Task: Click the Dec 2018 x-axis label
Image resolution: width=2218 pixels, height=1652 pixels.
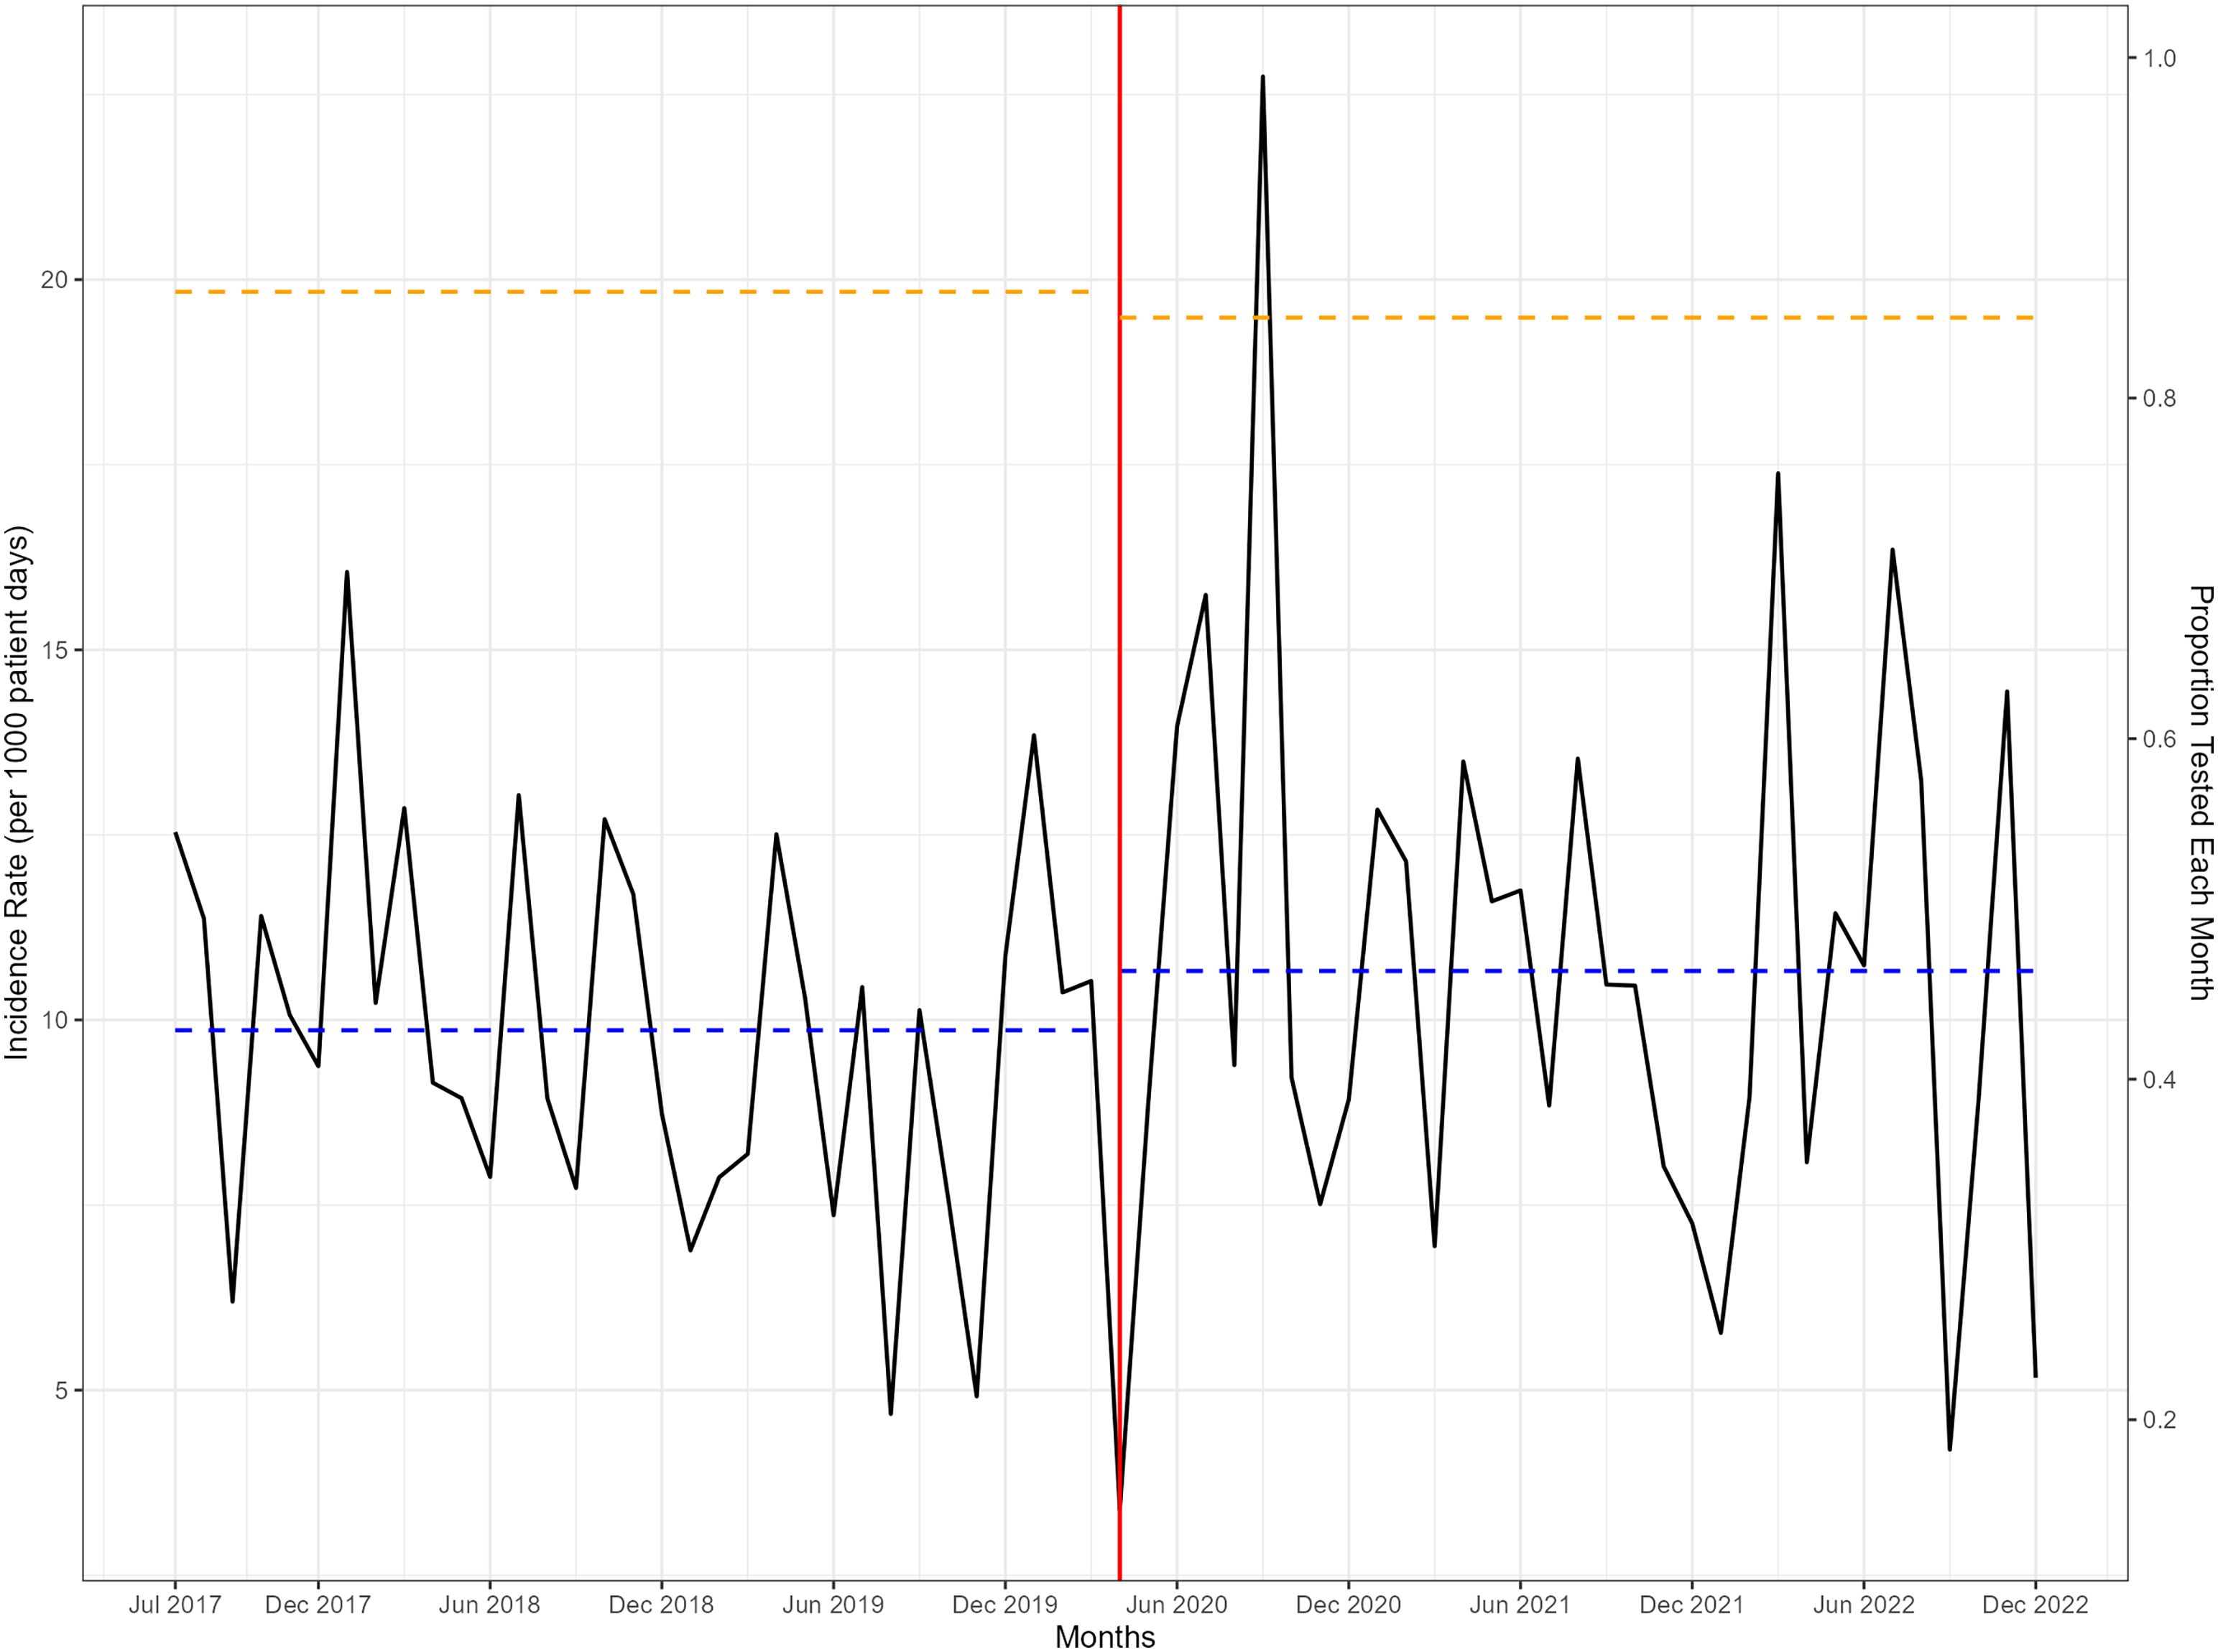Action: click(x=661, y=1605)
